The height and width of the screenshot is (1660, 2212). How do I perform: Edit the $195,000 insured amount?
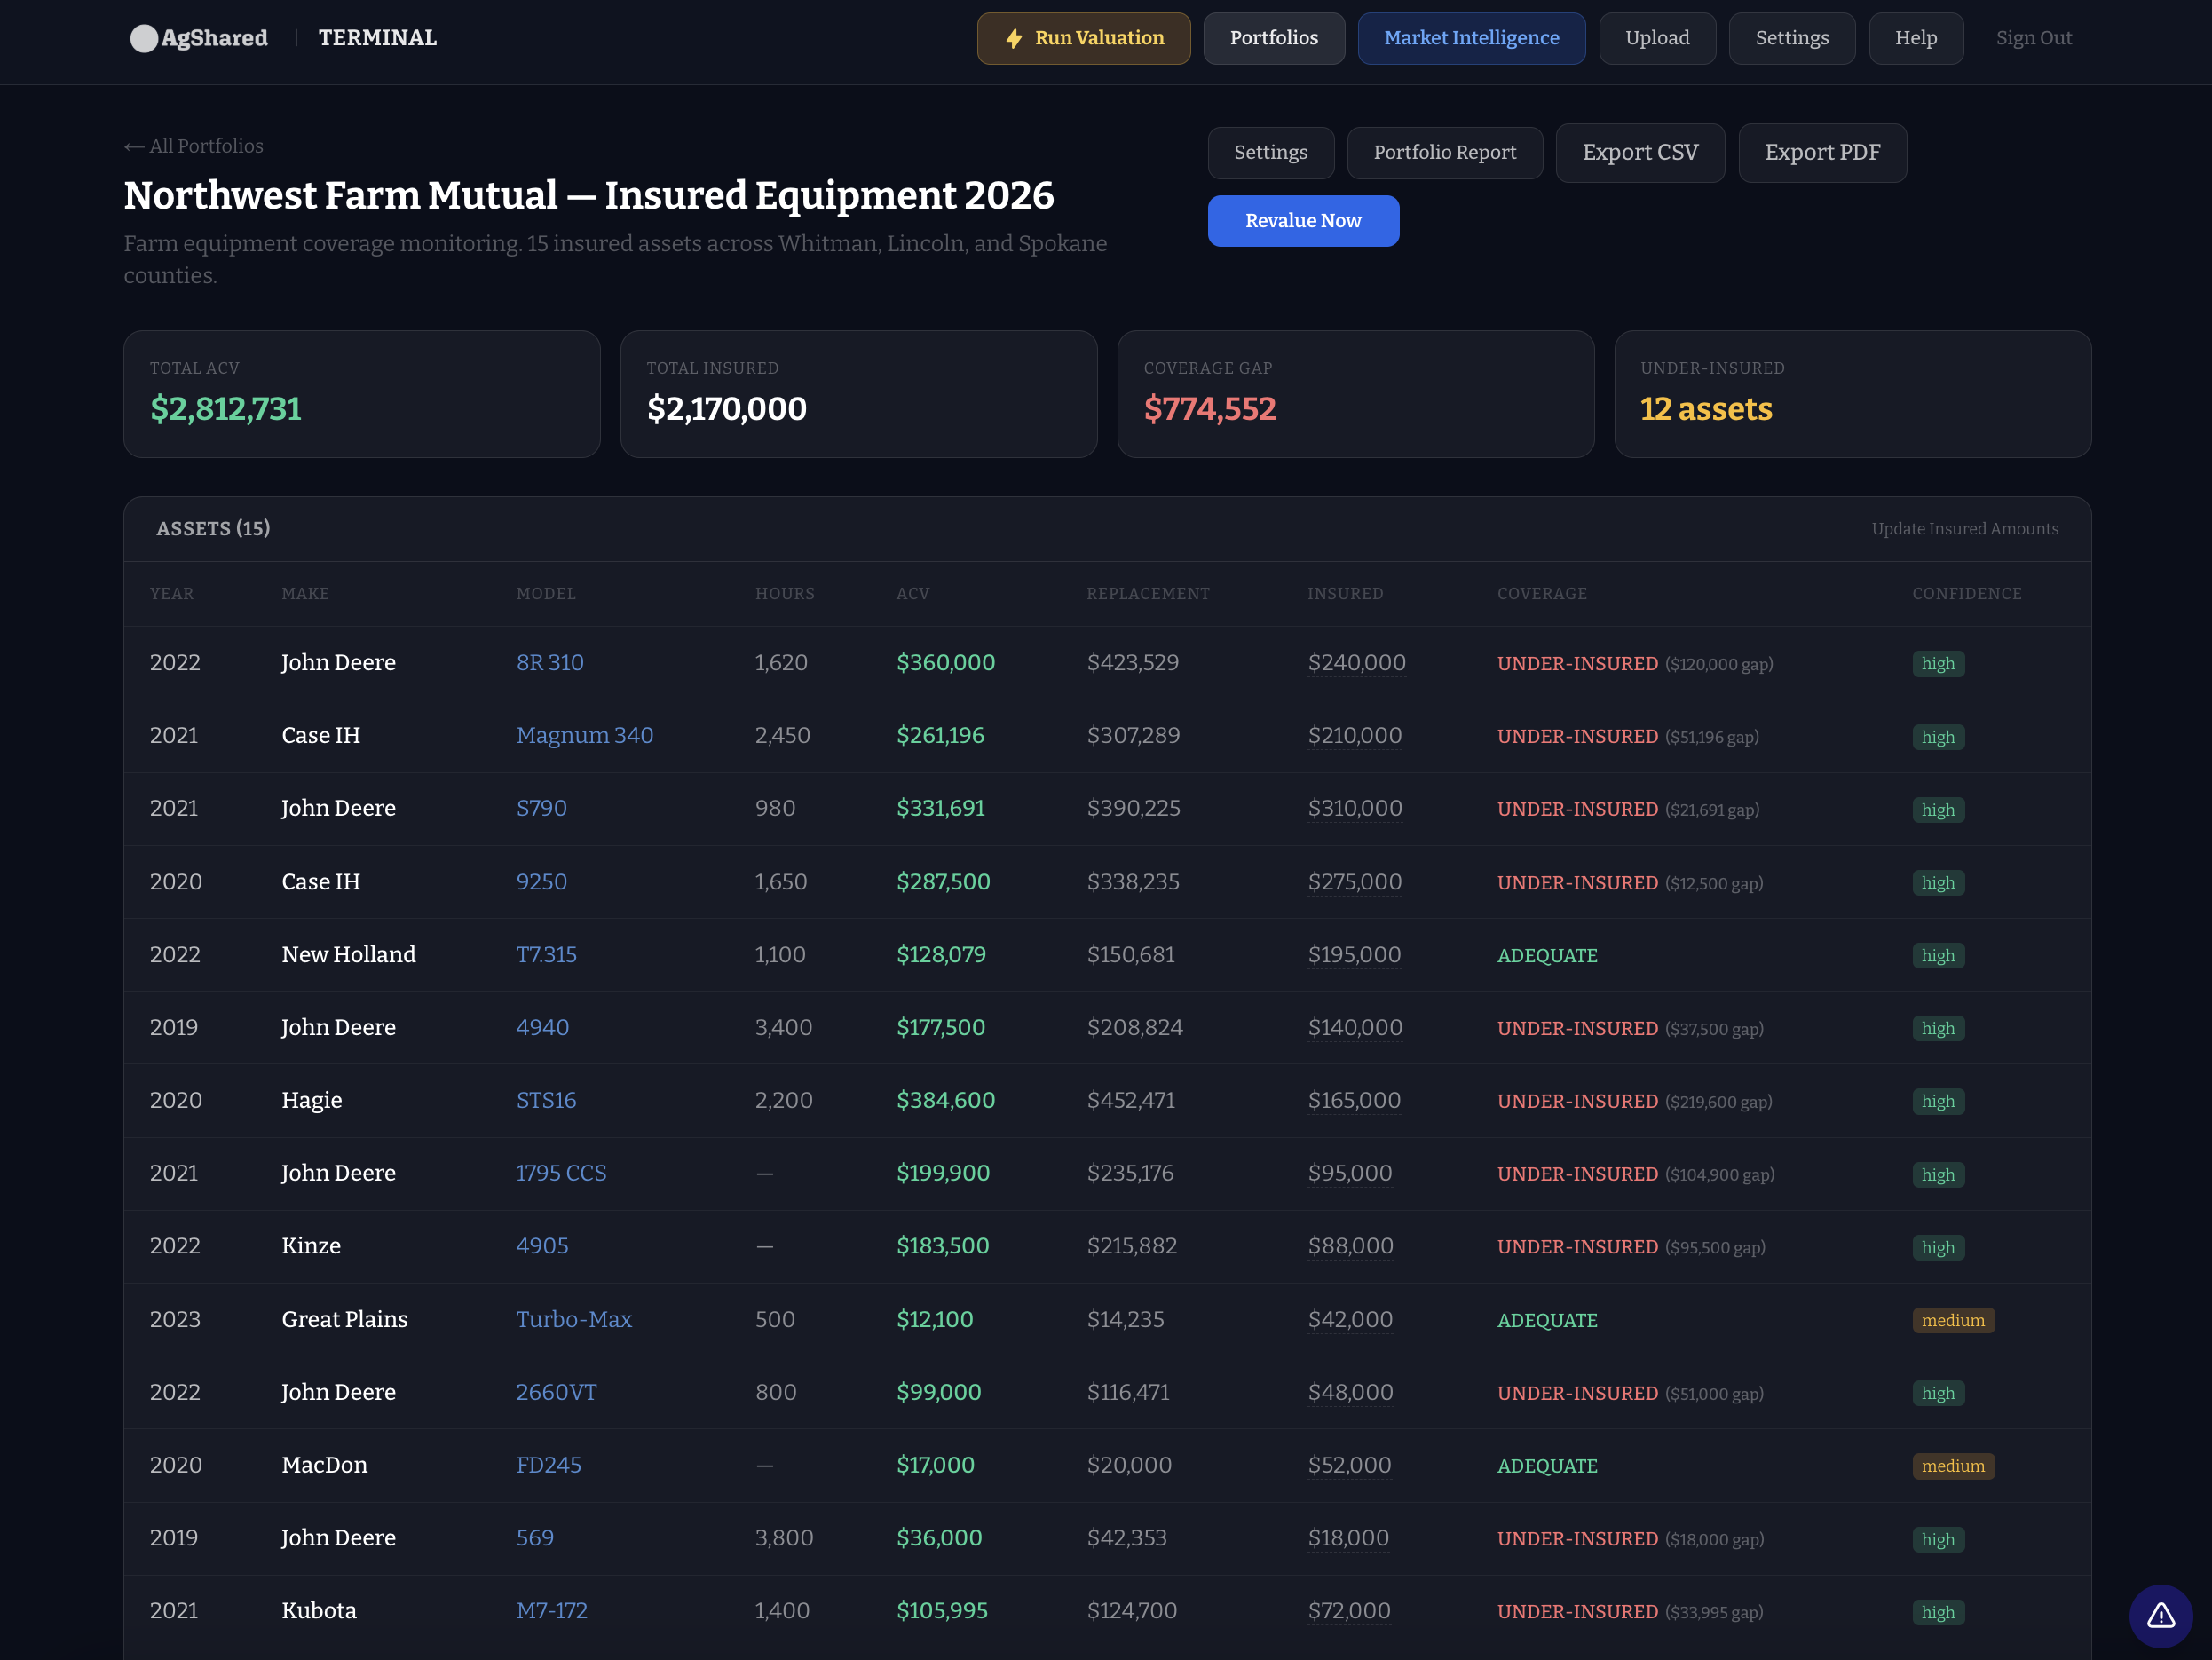coord(1354,954)
